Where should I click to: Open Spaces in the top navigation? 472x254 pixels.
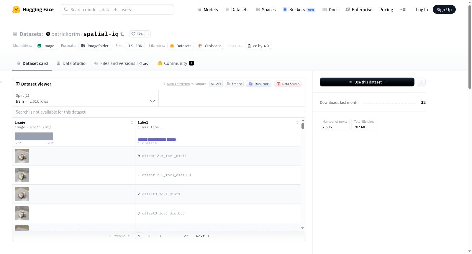[265, 9]
